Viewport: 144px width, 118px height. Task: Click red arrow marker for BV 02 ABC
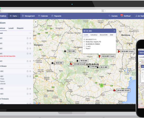(100, 56)
